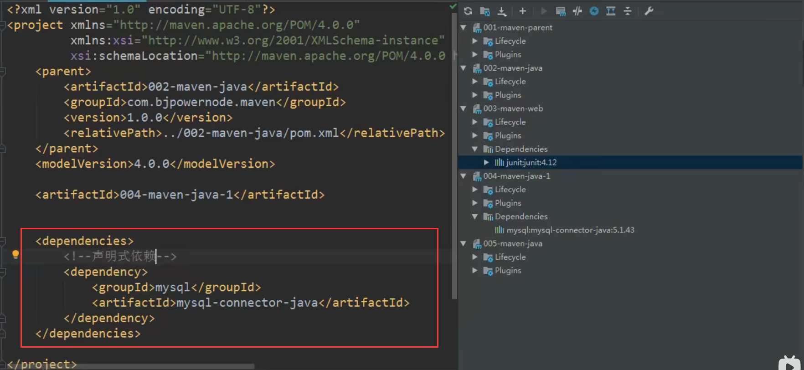Click Add Maven Projects plus icon
Screen dimensions: 804x370
click(x=523, y=11)
